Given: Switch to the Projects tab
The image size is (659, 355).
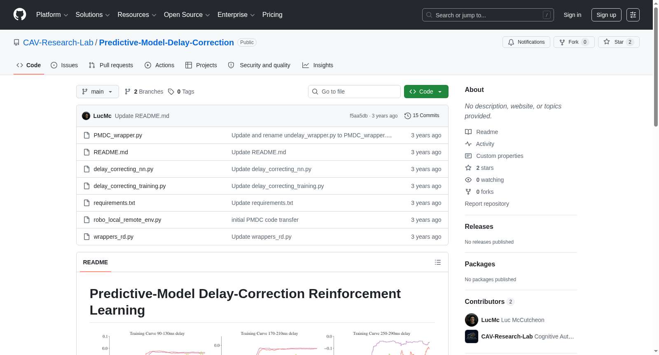Looking at the screenshot, I should pyautogui.click(x=201, y=65).
